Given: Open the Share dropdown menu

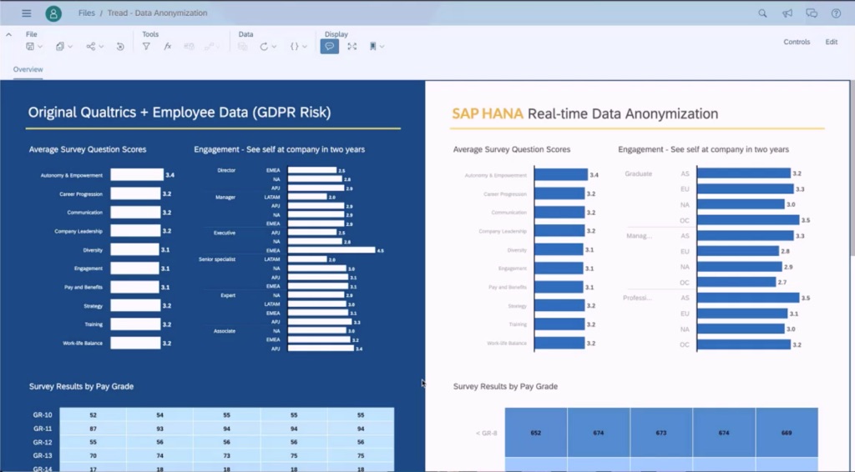Looking at the screenshot, I should [x=95, y=47].
